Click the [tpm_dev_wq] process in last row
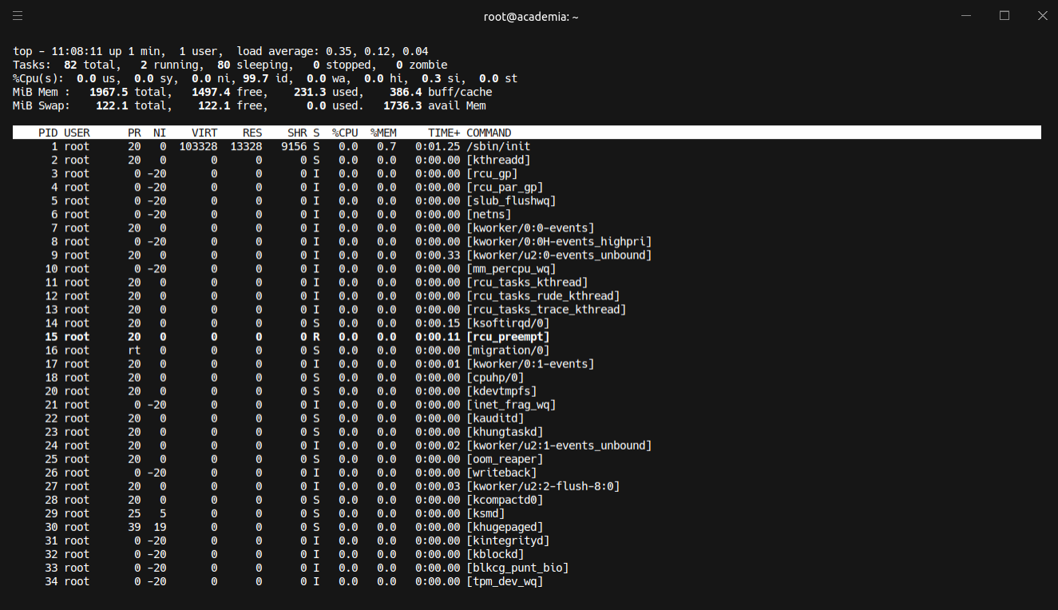The width and height of the screenshot is (1058, 610). [505, 581]
